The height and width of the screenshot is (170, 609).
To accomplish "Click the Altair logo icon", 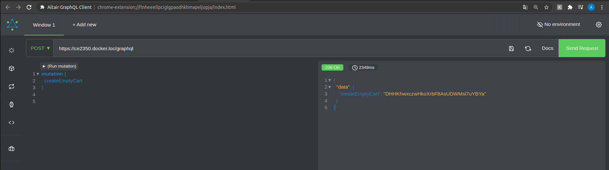I will (12, 25).
